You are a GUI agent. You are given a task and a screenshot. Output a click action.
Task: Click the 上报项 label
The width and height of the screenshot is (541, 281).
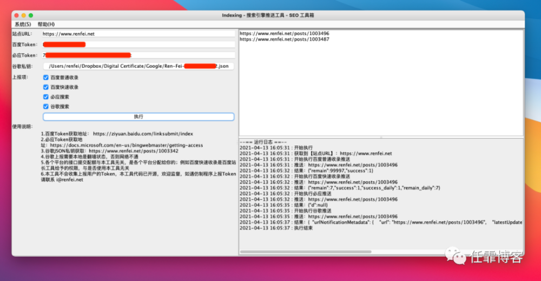[20, 77]
